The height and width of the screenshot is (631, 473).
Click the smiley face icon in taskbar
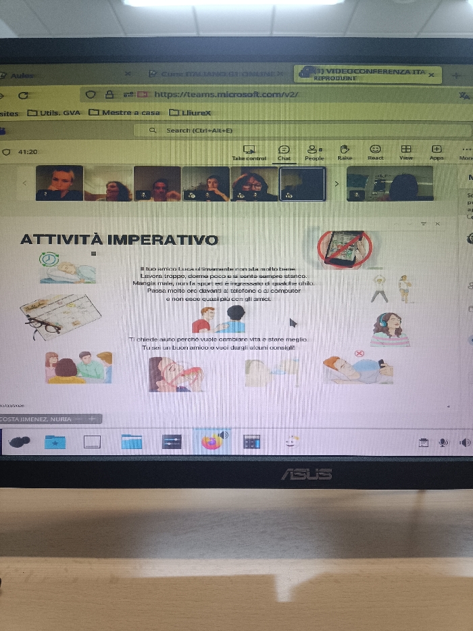click(292, 442)
